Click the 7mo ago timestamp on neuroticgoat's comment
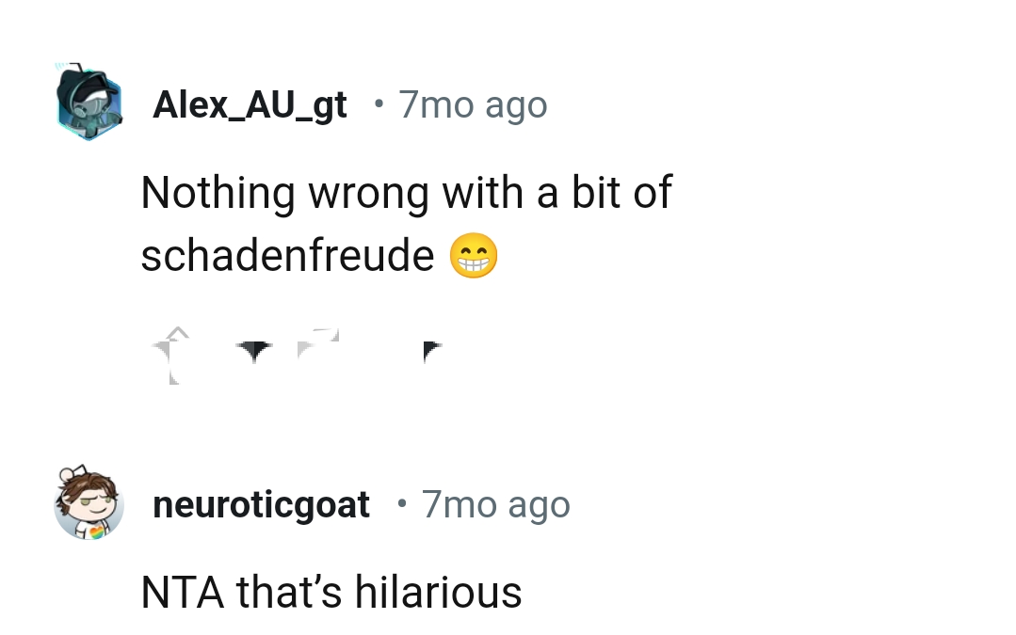1016x635 pixels. pyautogui.click(x=495, y=504)
